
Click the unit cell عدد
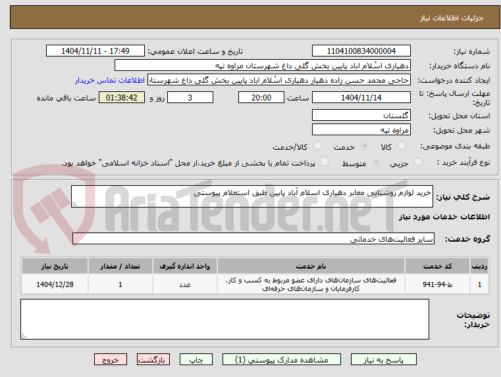coord(185,284)
